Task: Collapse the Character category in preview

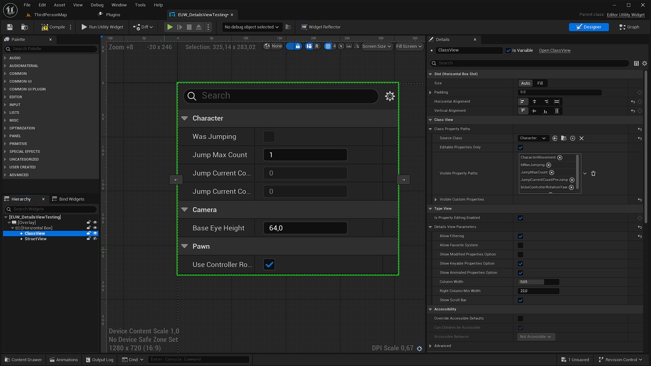Action: click(185, 118)
